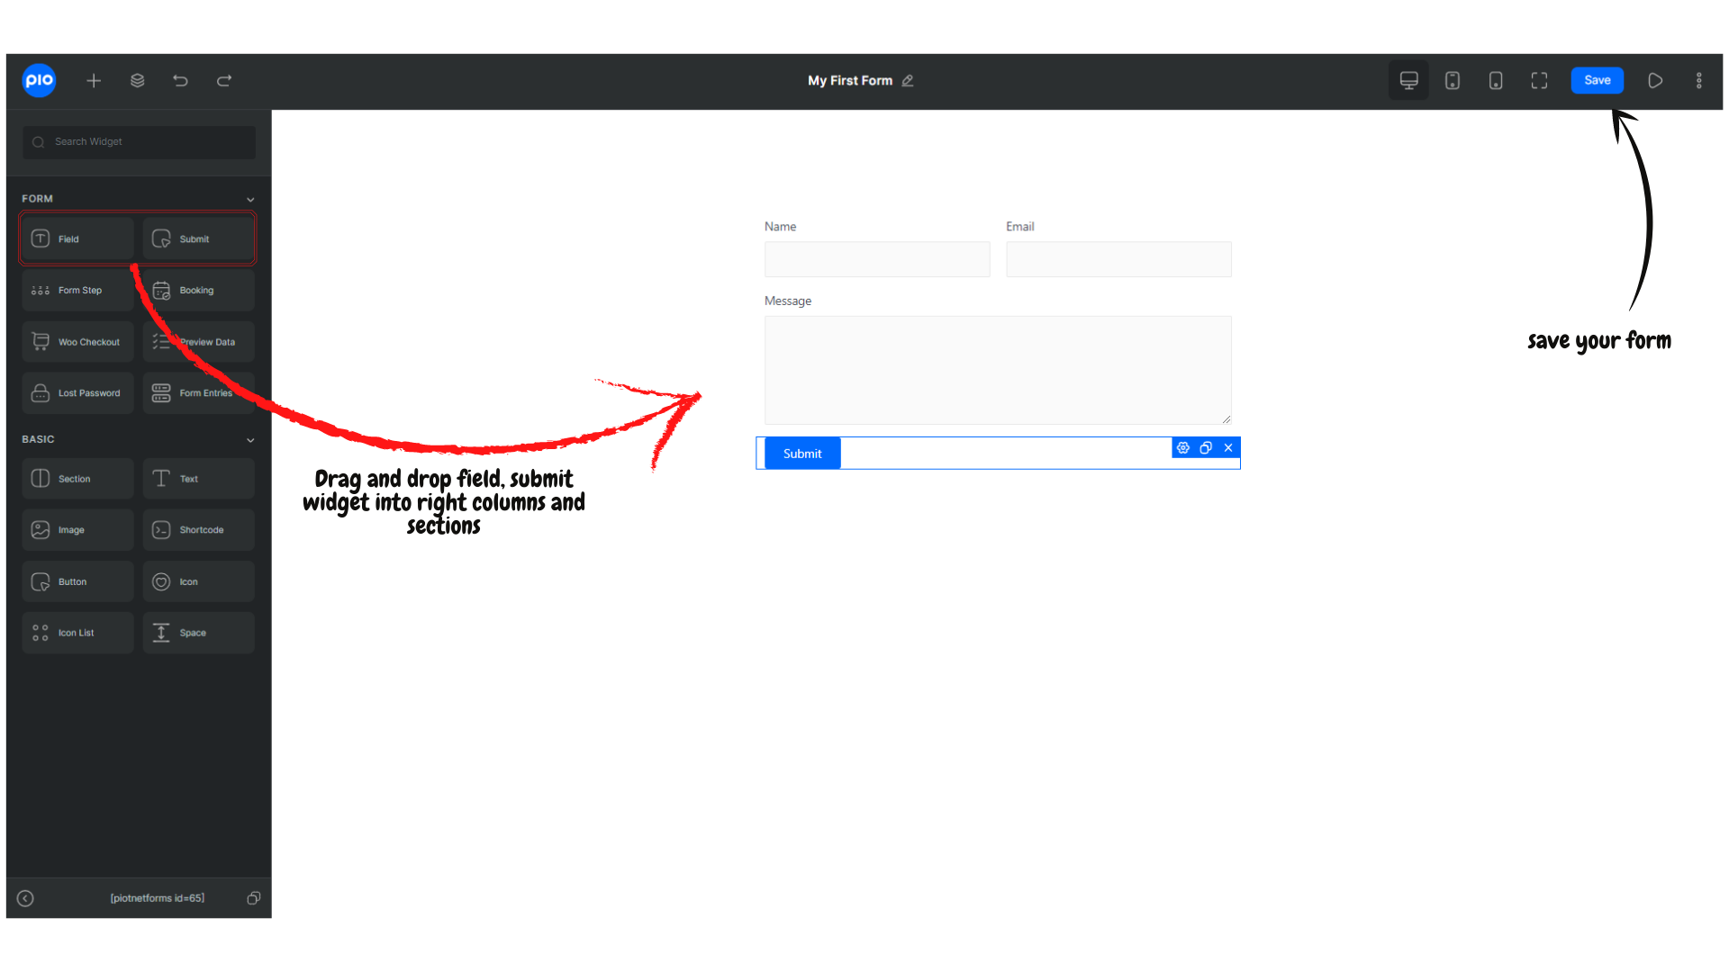The image size is (1729, 972).
Task: Click the play/preview button
Action: [x=1655, y=79]
